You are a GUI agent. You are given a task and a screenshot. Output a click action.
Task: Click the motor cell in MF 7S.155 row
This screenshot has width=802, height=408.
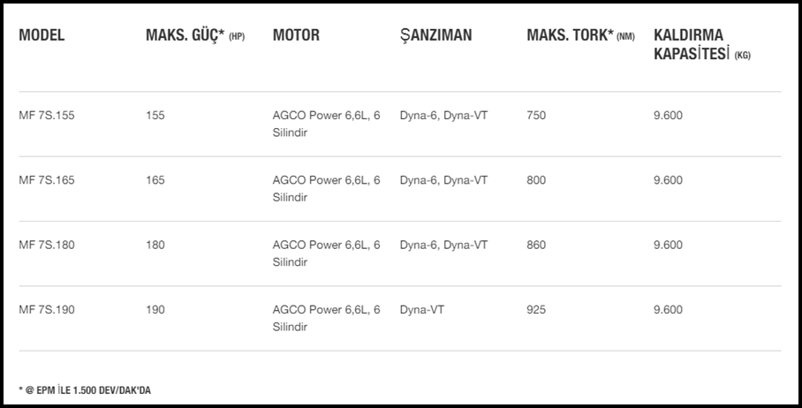pyautogui.click(x=326, y=124)
